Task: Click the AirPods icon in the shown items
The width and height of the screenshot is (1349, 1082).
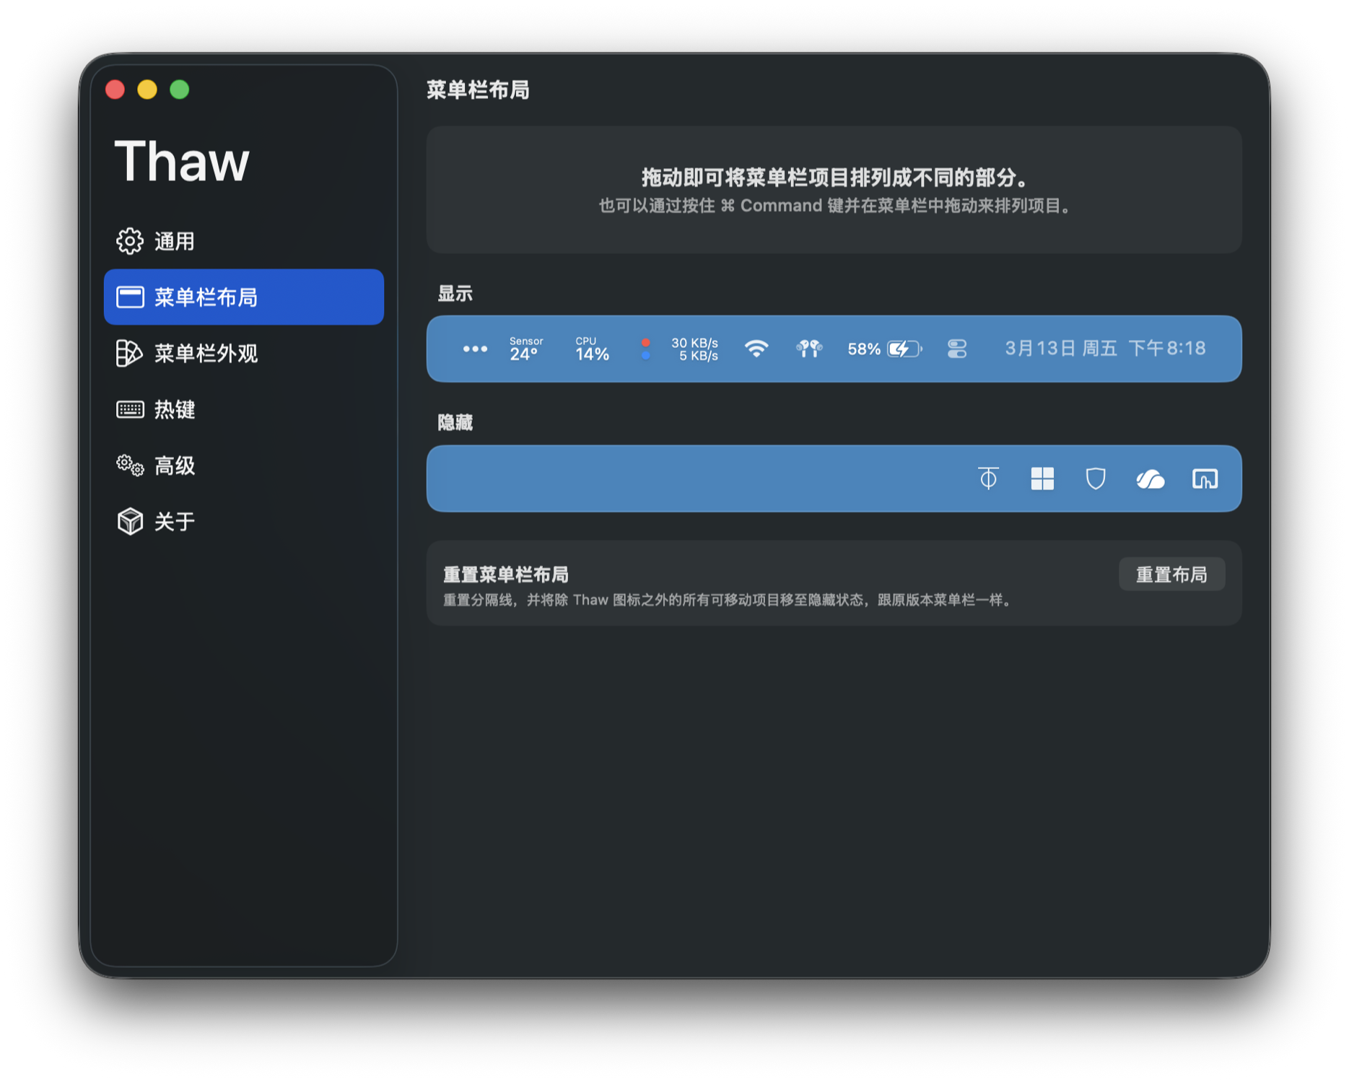Action: click(808, 349)
